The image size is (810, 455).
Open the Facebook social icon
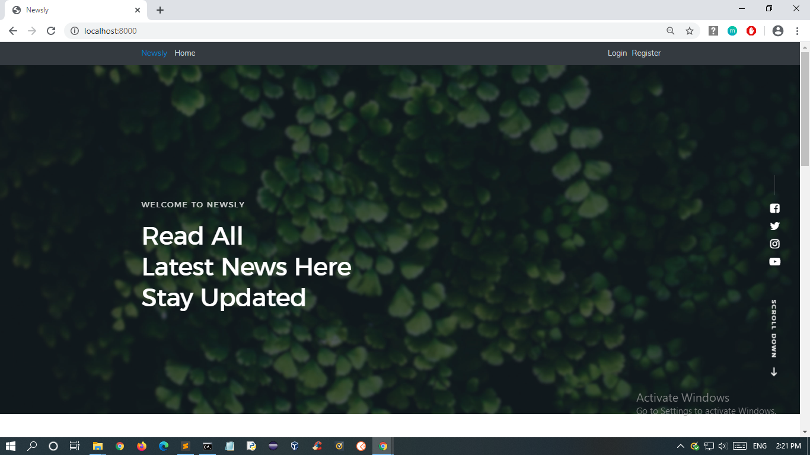click(774, 208)
